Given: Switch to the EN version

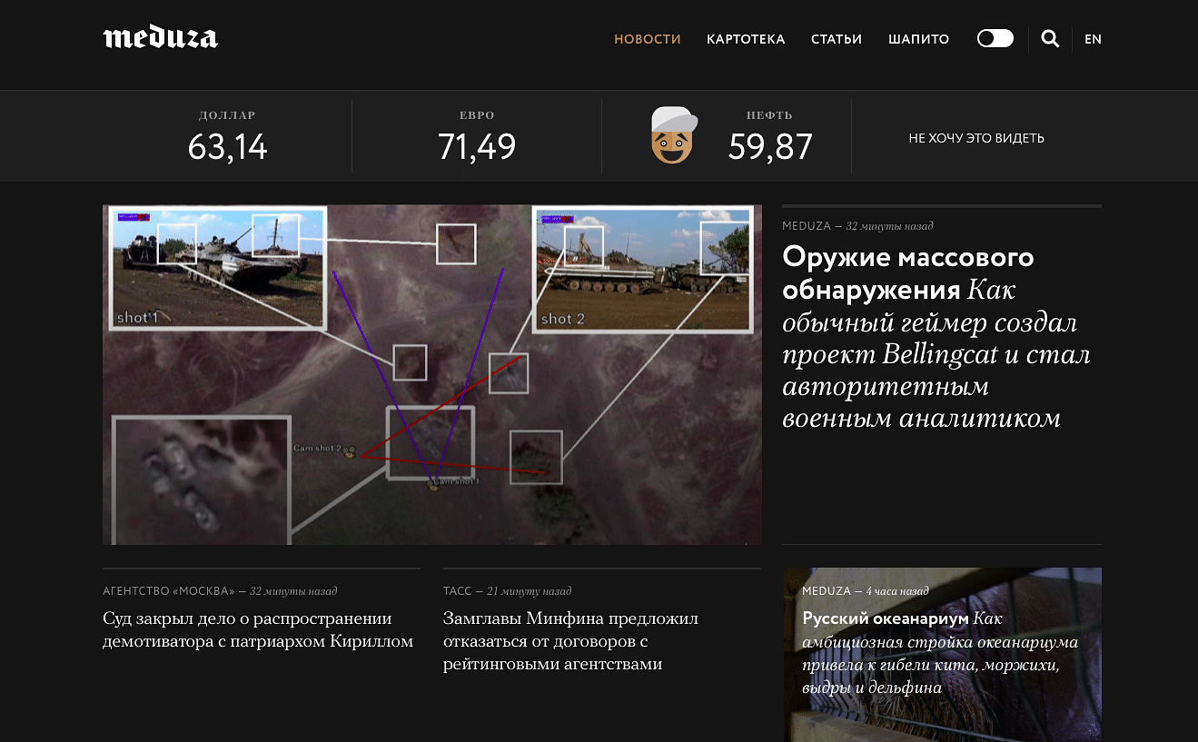Looking at the screenshot, I should point(1093,39).
